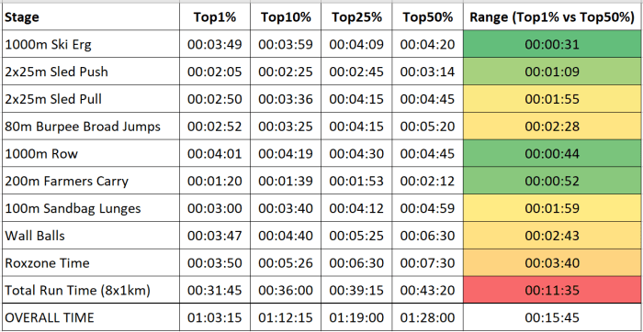
Task: Select the 80m Burpee Broad Jumps cell
Action: [x=91, y=127]
